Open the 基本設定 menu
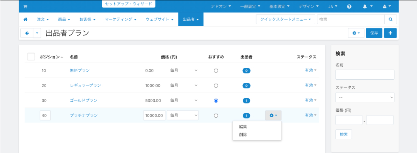This screenshot has width=417, height=153. (279, 6)
